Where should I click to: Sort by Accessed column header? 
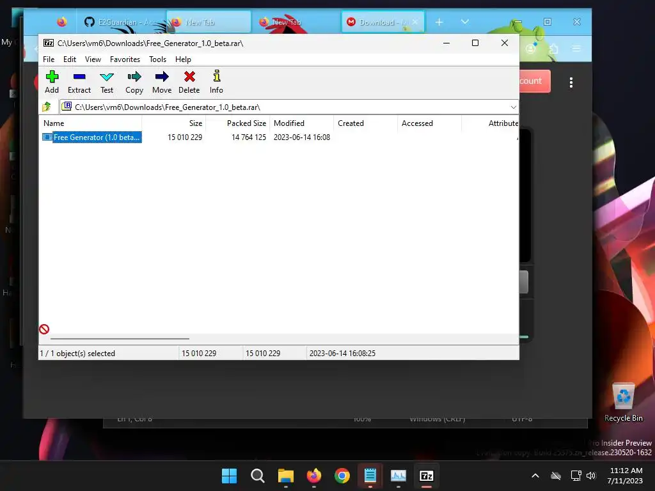coord(429,123)
